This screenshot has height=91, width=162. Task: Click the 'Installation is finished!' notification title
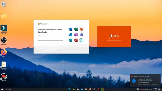coord(144,79)
